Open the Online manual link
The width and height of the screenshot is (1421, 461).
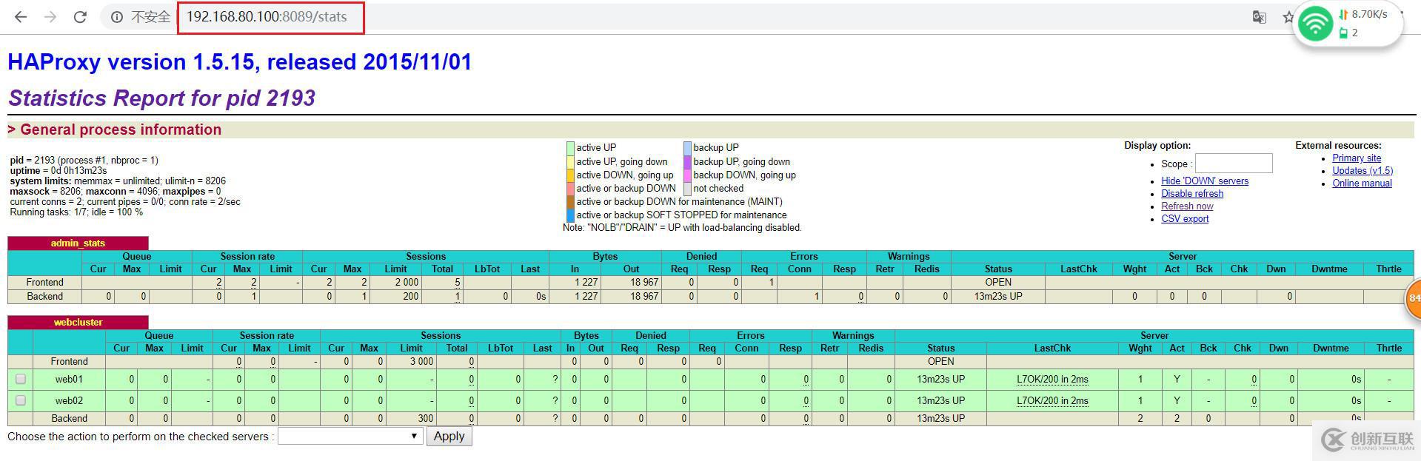click(x=1362, y=184)
